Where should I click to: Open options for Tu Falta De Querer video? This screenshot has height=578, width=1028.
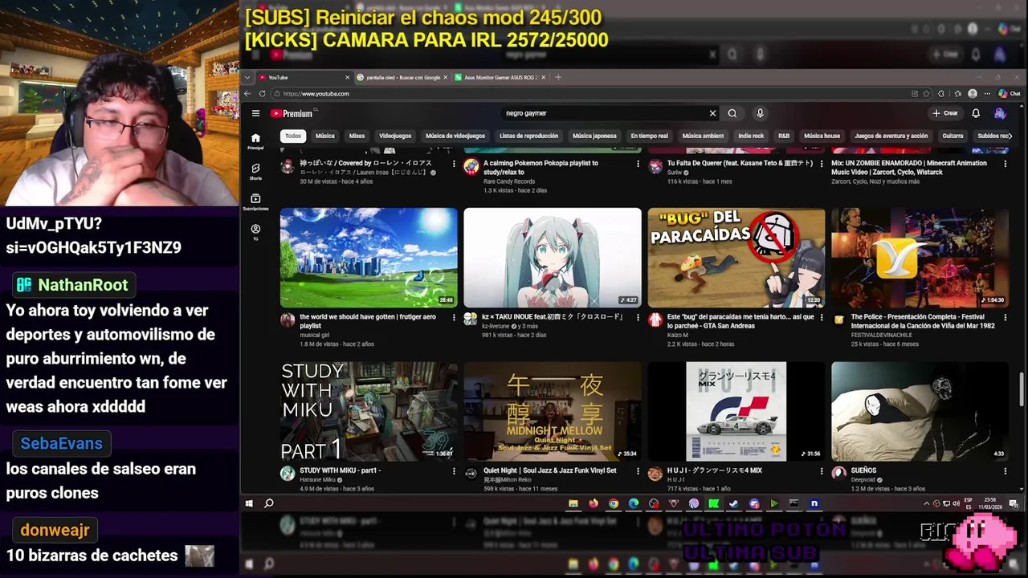click(x=822, y=164)
